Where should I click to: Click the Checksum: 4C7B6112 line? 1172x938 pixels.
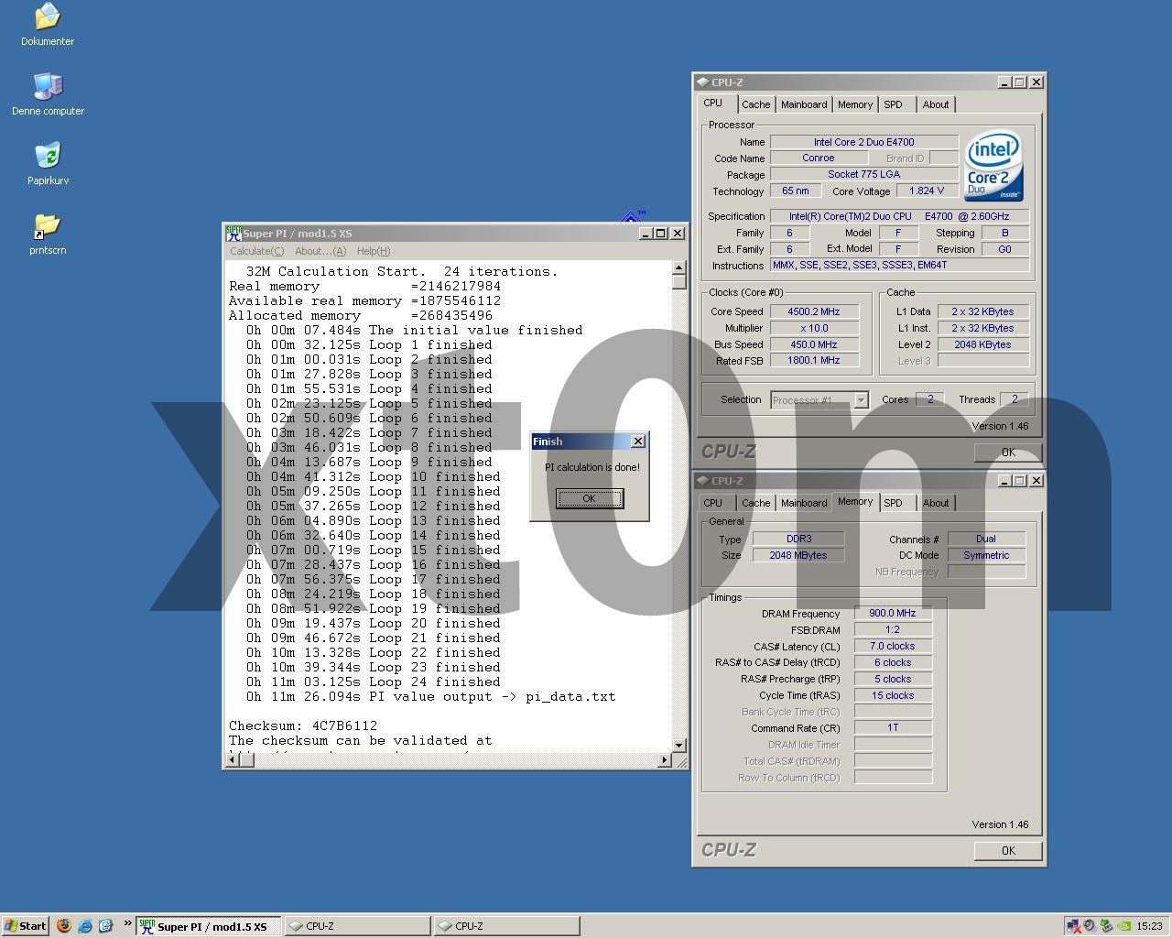pyautogui.click(x=303, y=725)
